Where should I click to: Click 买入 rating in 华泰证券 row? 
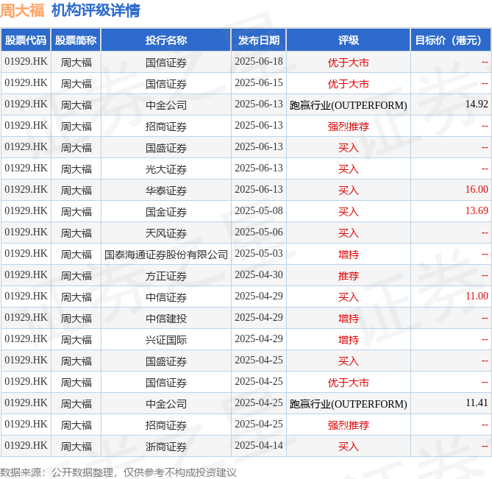click(x=349, y=191)
